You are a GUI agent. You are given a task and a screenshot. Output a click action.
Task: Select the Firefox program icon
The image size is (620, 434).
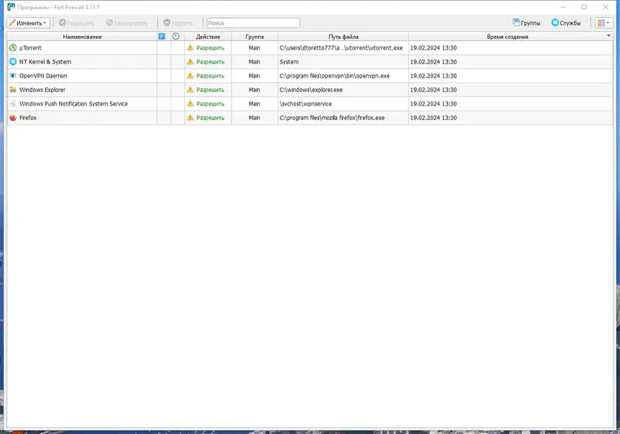tap(13, 118)
